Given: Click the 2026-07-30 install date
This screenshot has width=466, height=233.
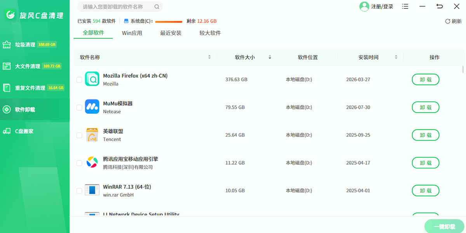Looking at the screenshot, I should pos(358,107).
